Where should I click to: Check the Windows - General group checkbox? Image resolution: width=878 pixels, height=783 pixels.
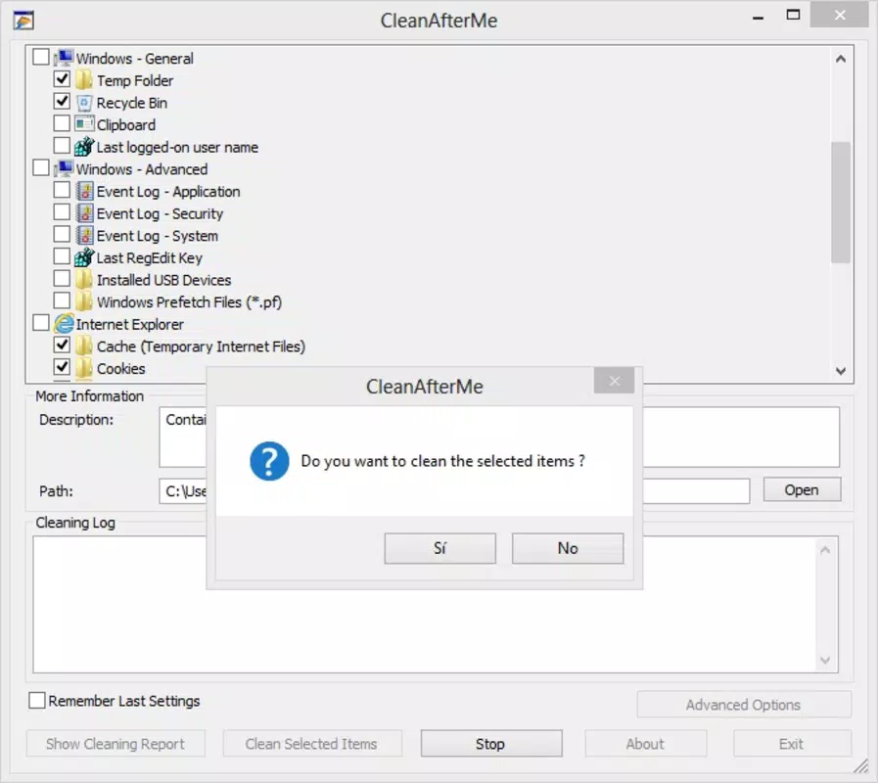click(41, 57)
